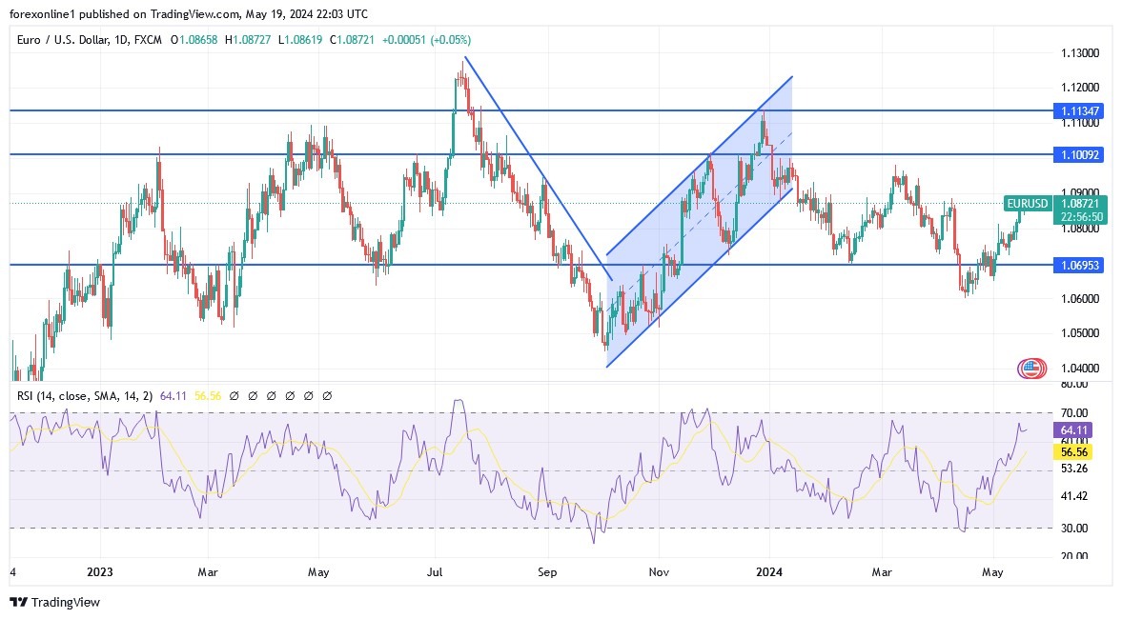1122x619 pixels.
Task: Select the 2023 label on the time axis
Action: point(101,572)
